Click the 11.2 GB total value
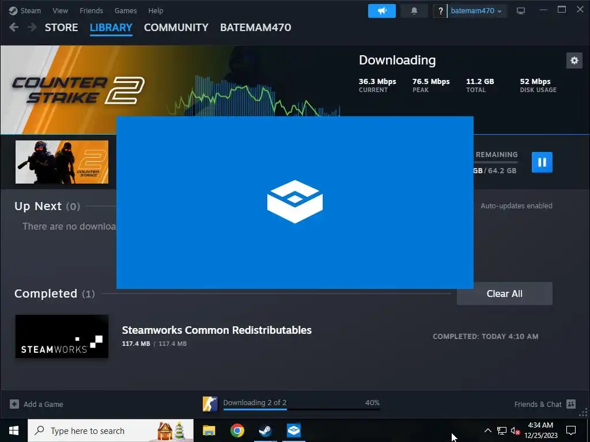 point(480,82)
